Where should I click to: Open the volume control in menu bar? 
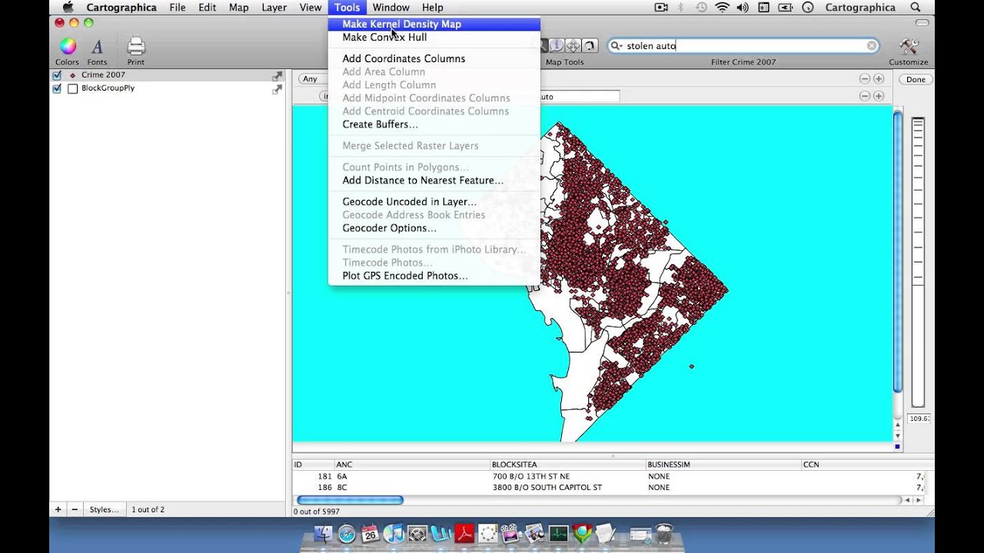coord(743,8)
